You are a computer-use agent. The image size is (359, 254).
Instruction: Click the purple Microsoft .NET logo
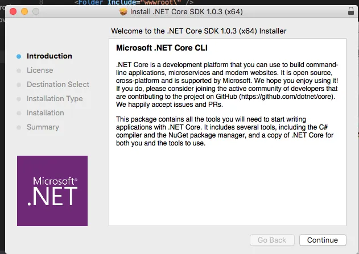pos(52,191)
